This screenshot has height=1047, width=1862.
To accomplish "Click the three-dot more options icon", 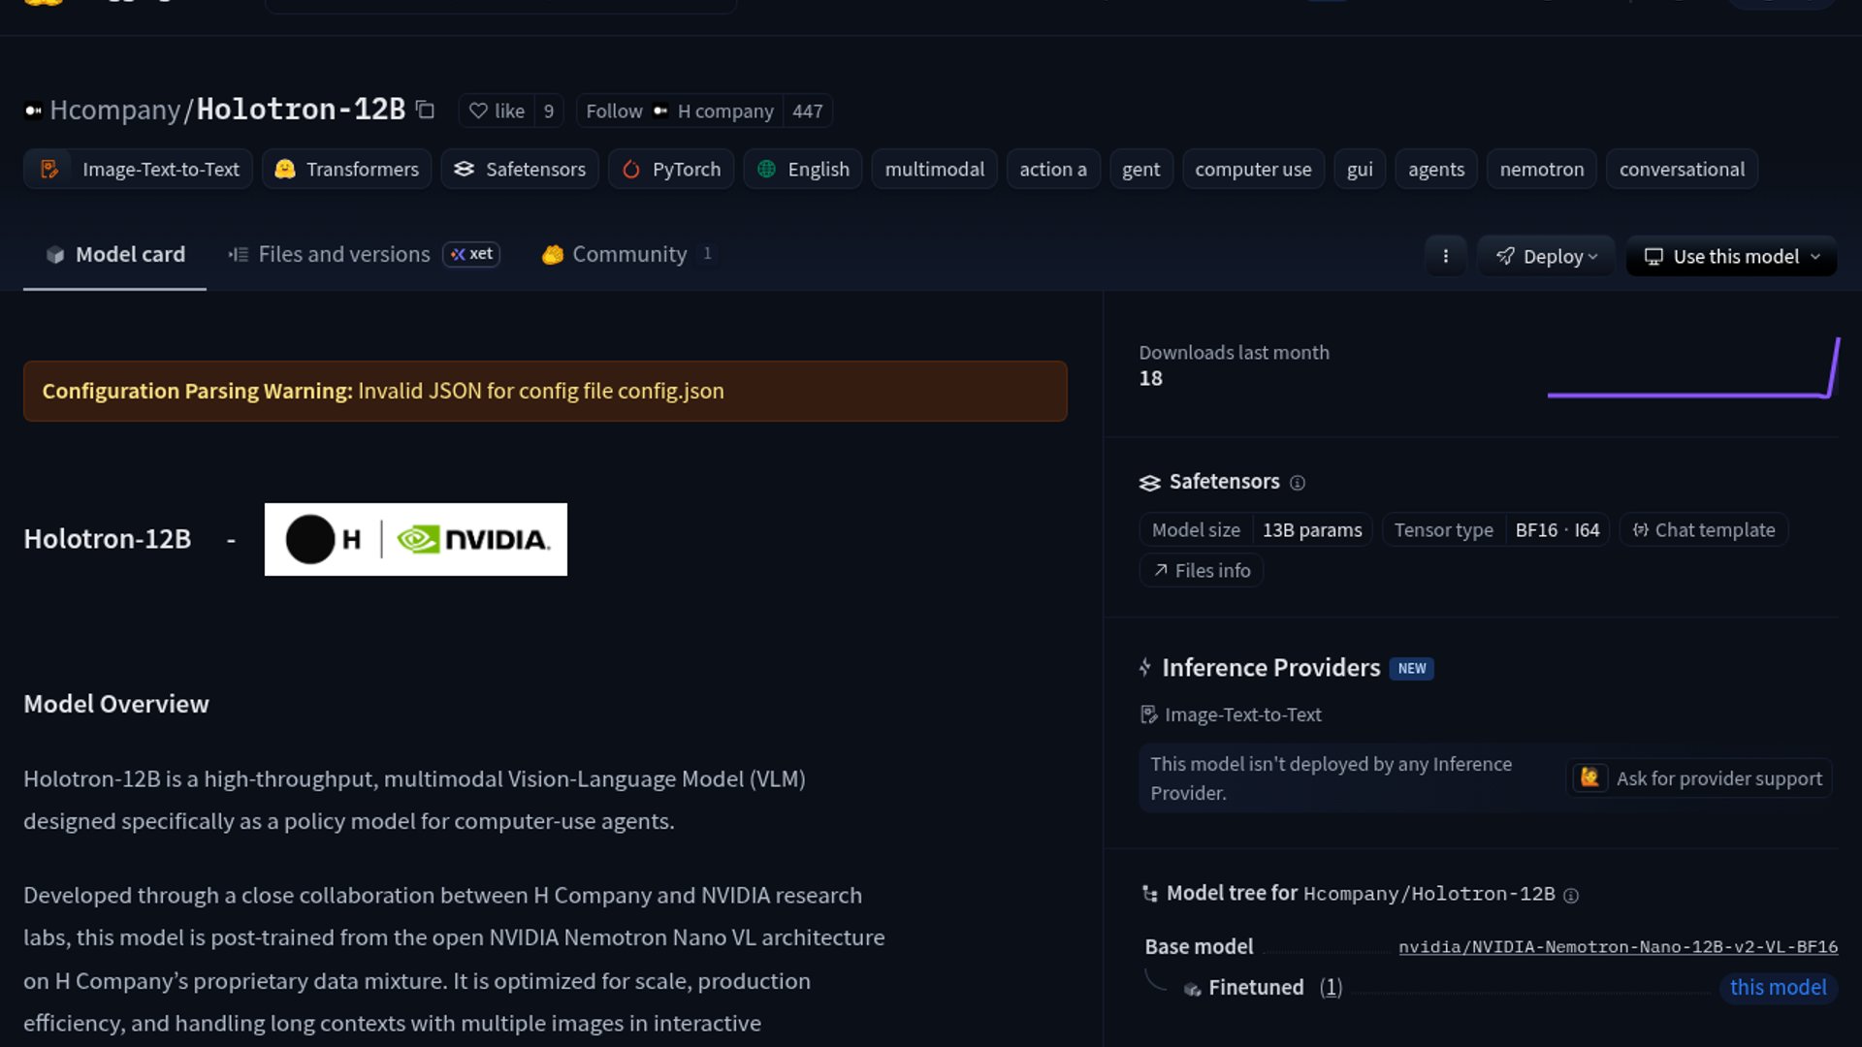I will click(1445, 256).
